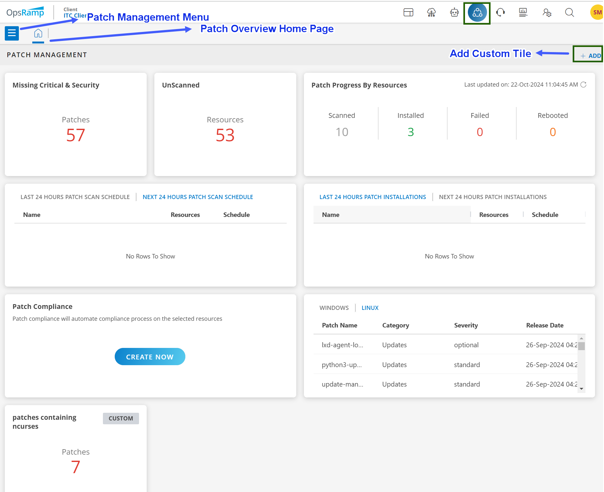Switch to the WINDOWS patches tab
604x492 pixels.
tap(334, 308)
